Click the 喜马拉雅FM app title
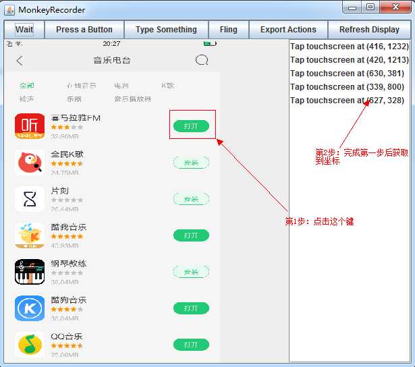Viewport: 415px width, 367px height. 76,118
